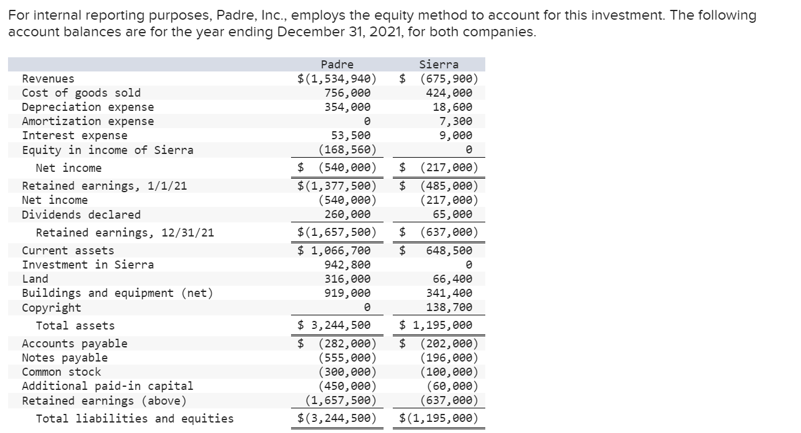Click Padre's Investment in Sierra 942,800
Viewport: 801px width, 433px height.
pyautogui.click(x=347, y=265)
